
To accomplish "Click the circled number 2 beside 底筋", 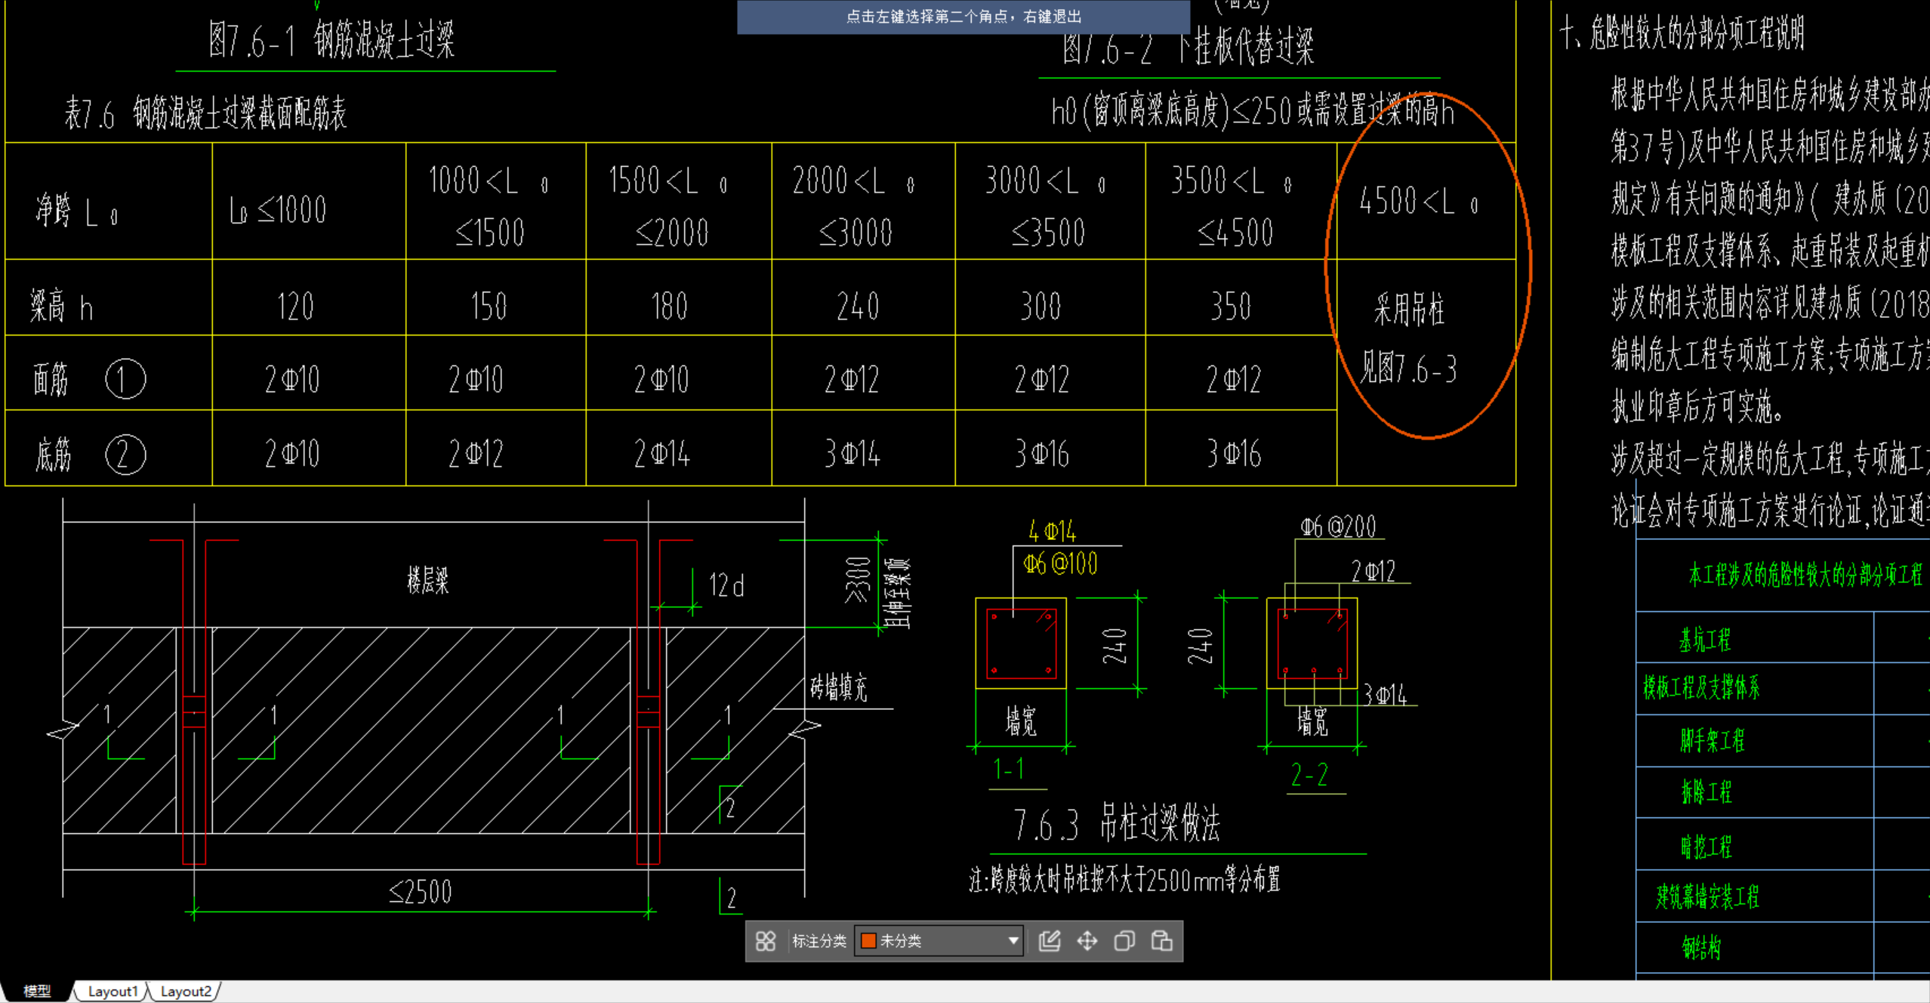I will coord(125,455).
